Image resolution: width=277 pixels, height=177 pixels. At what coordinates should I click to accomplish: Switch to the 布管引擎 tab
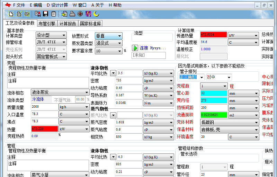coord(47,24)
